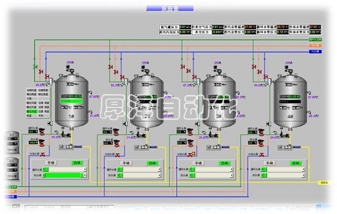The image size is (337, 214).
Task: Set tank 4# panel to 自动 auto mode
Action: (x=295, y=164)
